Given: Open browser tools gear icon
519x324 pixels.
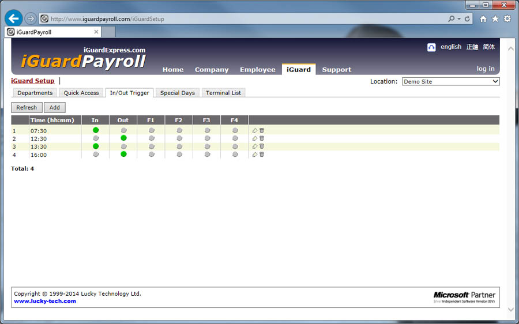Looking at the screenshot, I should [507, 19].
